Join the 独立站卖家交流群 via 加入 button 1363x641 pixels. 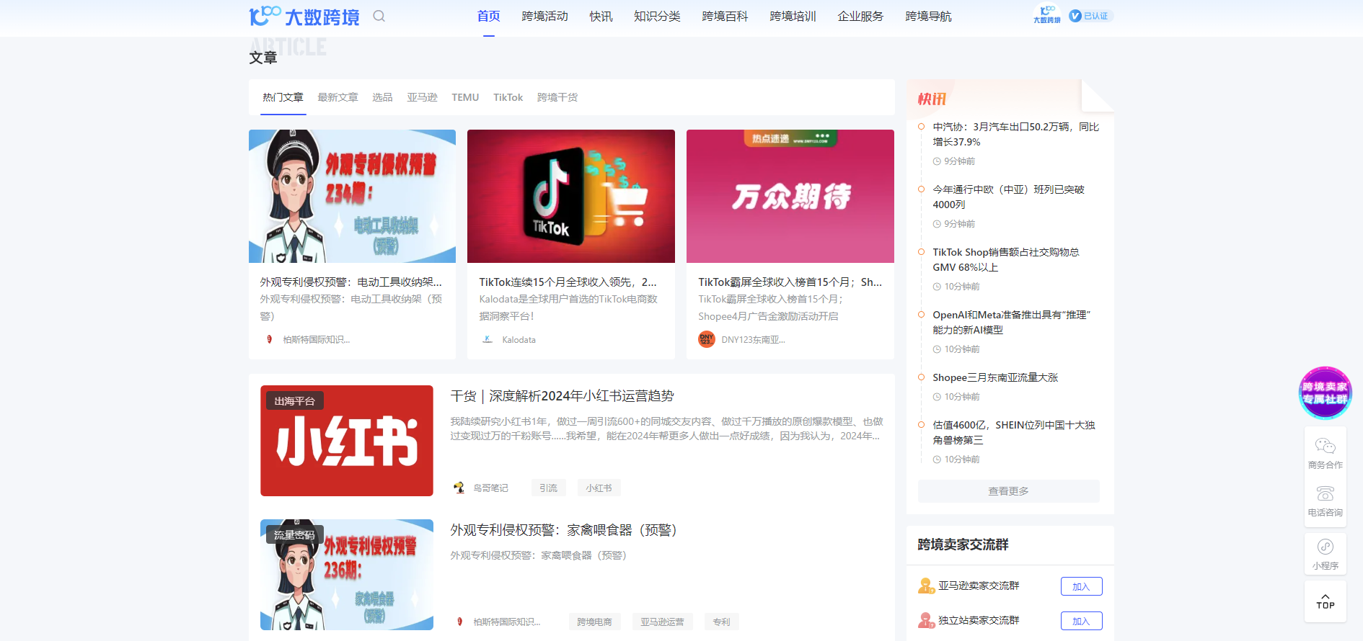pyautogui.click(x=1081, y=621)
